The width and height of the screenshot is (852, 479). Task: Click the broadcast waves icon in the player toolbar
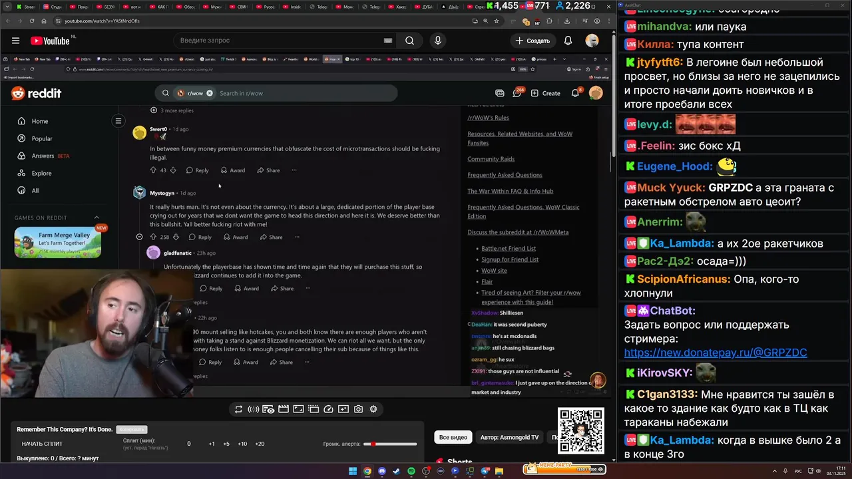(x=253, y=409)
